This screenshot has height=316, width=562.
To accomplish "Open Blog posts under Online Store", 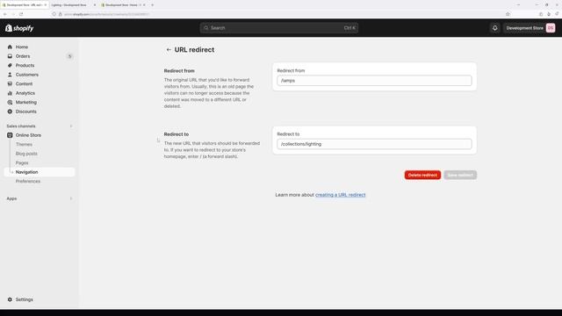I will click(26, 154).
